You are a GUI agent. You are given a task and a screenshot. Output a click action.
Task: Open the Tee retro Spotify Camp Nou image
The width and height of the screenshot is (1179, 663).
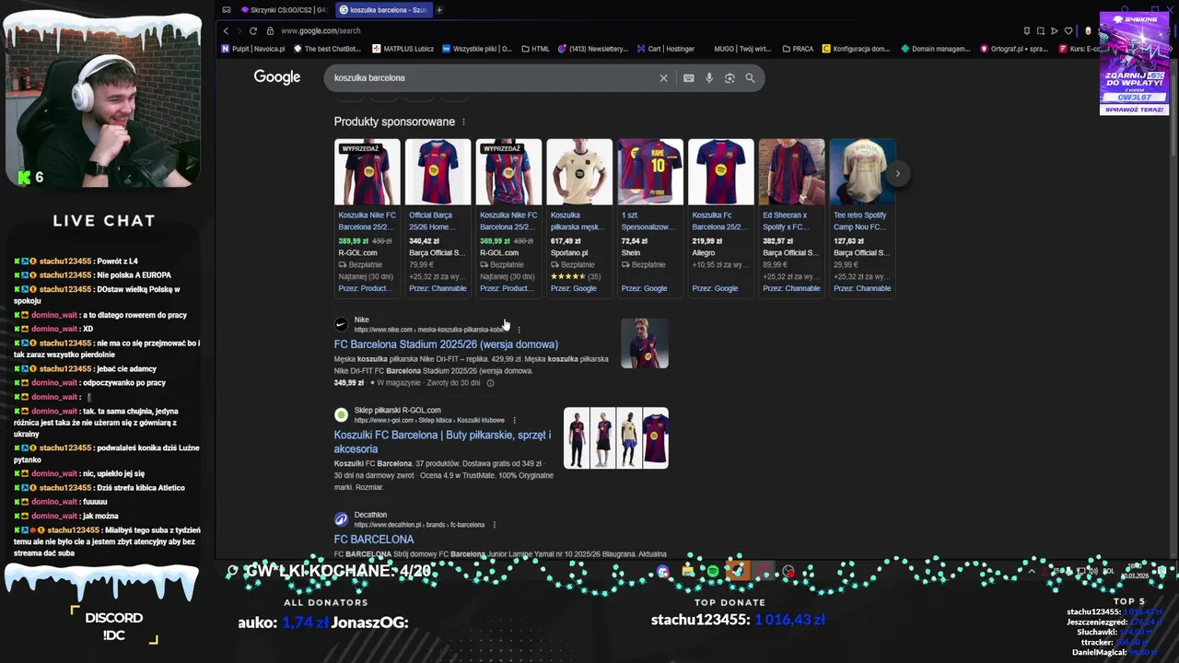(x=862, y=172)
